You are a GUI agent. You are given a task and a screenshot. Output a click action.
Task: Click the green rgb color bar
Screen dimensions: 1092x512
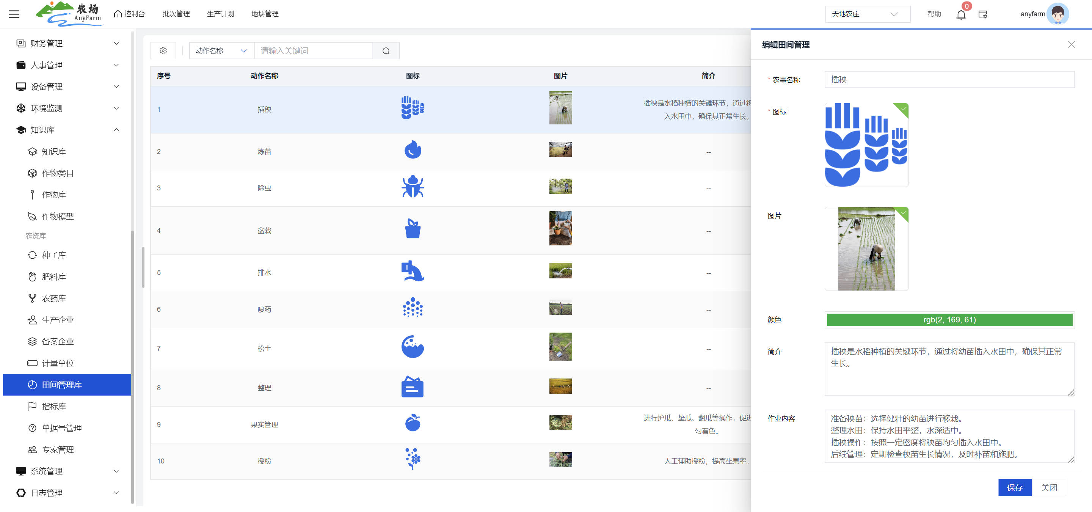pyautogui.click(x=949, y=320)
